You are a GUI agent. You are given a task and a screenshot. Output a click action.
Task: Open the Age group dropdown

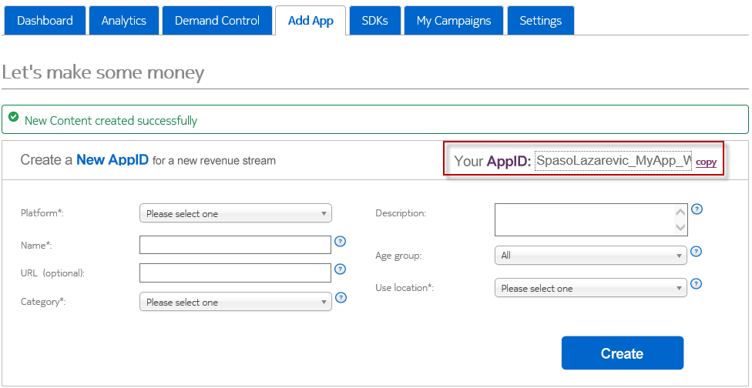[589, 255]
